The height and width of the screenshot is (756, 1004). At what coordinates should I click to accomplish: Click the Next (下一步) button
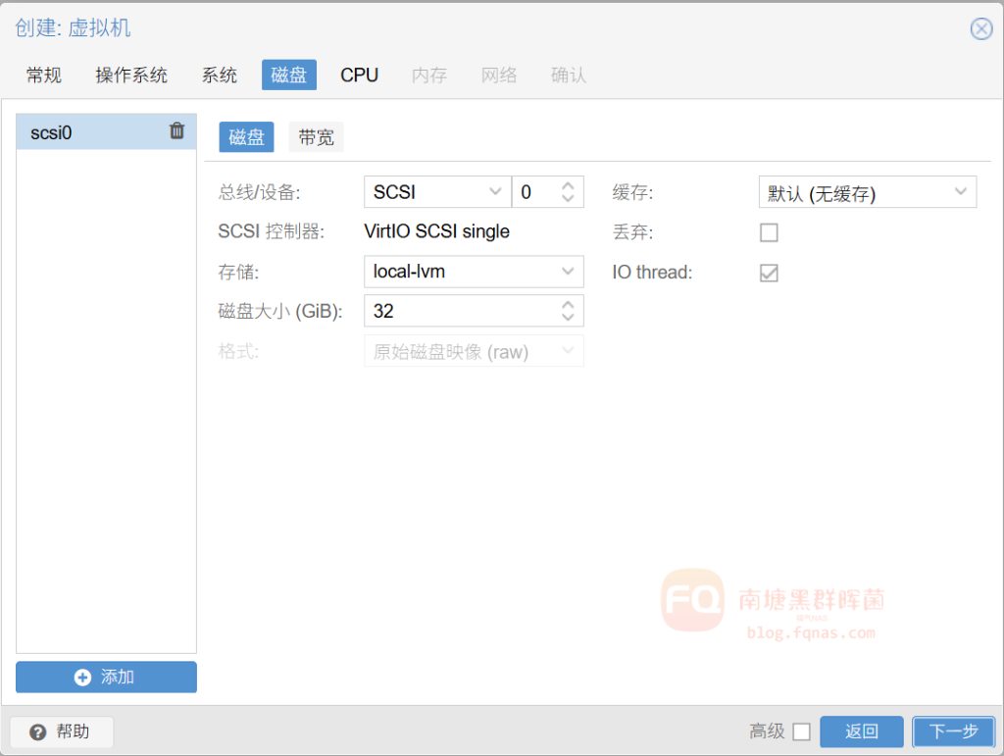[x=953, y=731]
